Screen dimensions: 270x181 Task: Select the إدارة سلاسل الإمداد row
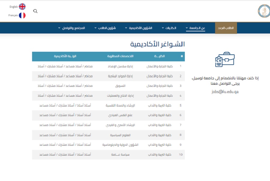click(120, 66)
